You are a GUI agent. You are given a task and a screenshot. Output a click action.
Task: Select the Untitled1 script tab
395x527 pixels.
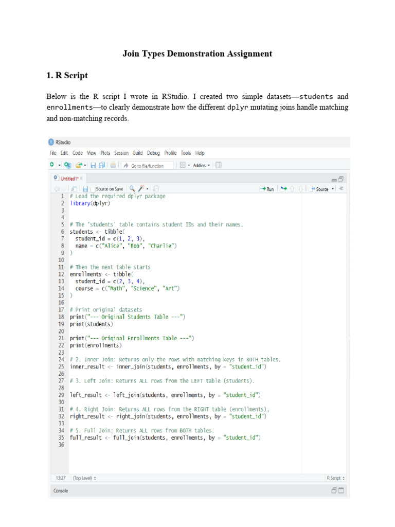pyautogui.click(x=69, y=179)
